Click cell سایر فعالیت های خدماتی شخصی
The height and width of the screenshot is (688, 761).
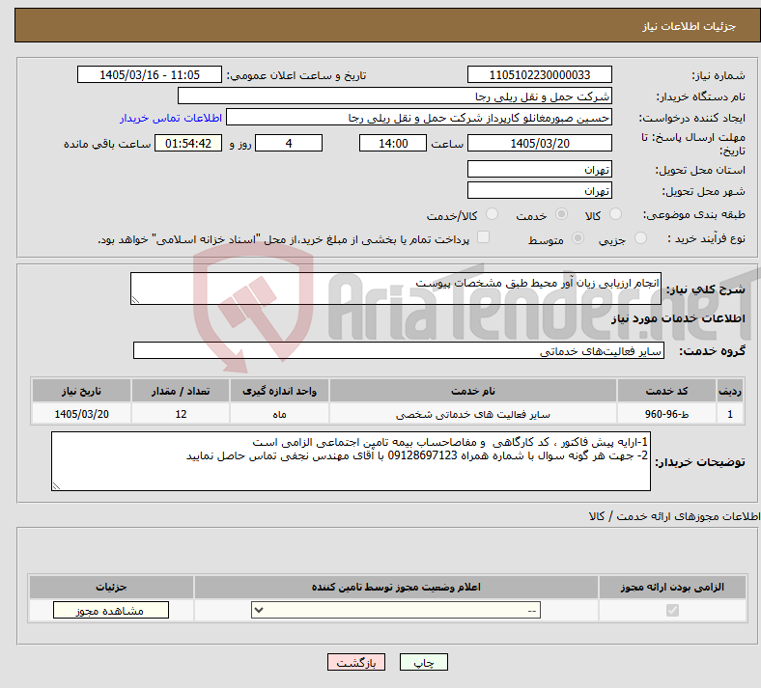tap(472, 414)
